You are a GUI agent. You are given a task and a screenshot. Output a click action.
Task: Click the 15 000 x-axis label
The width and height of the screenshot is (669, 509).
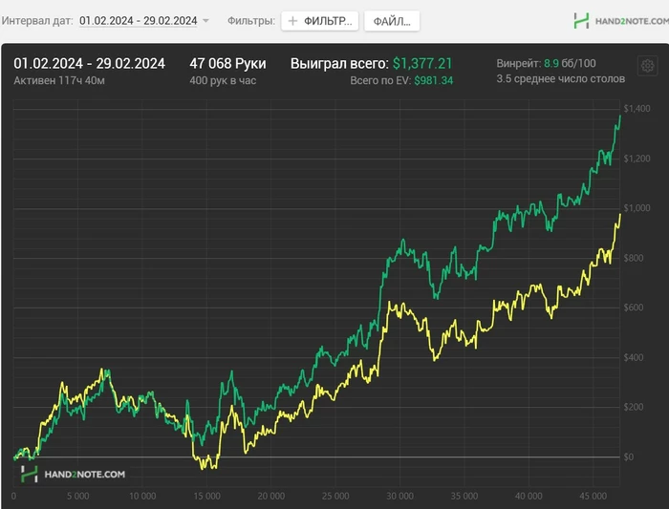[x=207, y=497]
